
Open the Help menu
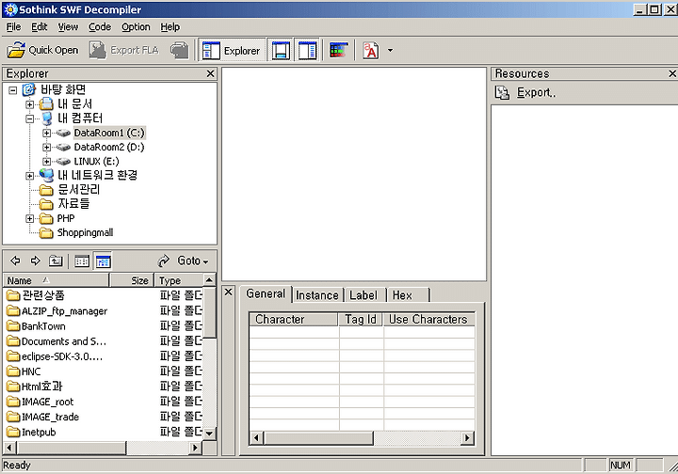click(x=169, y=26)
